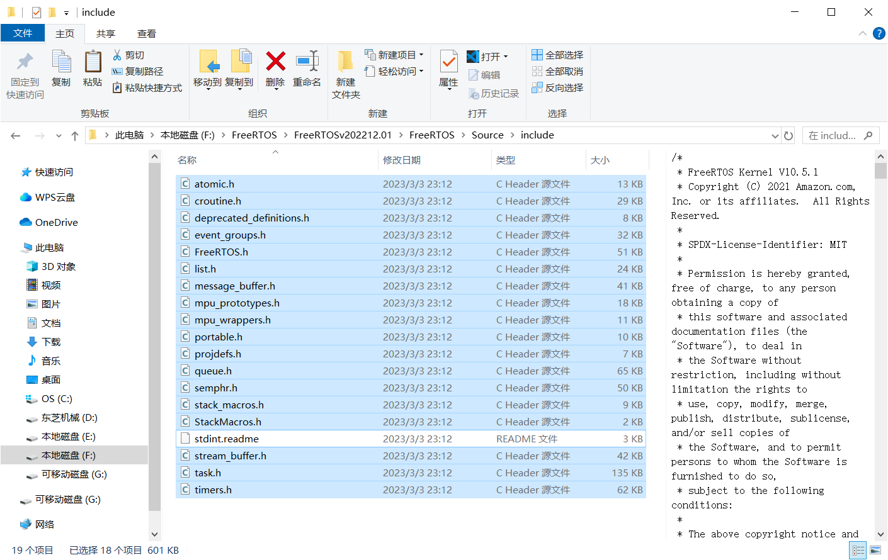Switch to the 主页 ribbon tab
Screen dimensions: 888x560
click(x=65, y=33)
